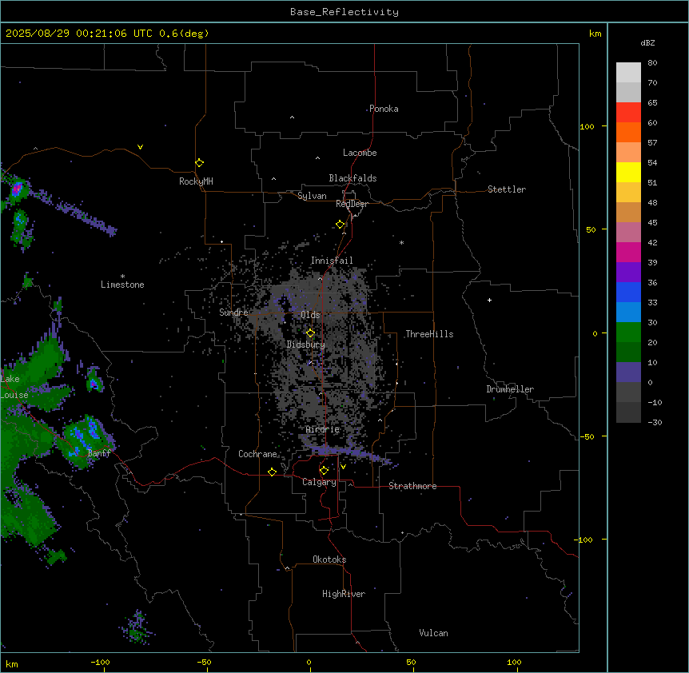Click the Sundre label
The height and width of the screenshot is (673, 689).
click(x=233, y=313)
